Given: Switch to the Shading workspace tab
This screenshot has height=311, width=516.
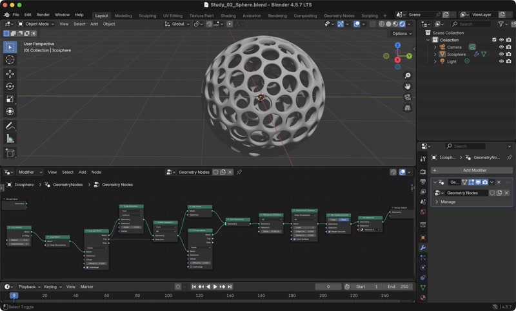Looking at the screenshot, I should [228, 15].
